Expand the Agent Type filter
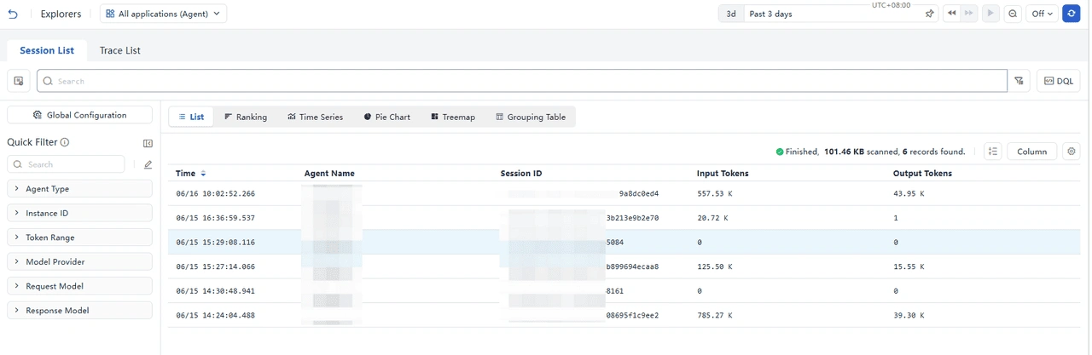Screen dimensions: 1092x355 pyautogui.click(x=79, y=189)
